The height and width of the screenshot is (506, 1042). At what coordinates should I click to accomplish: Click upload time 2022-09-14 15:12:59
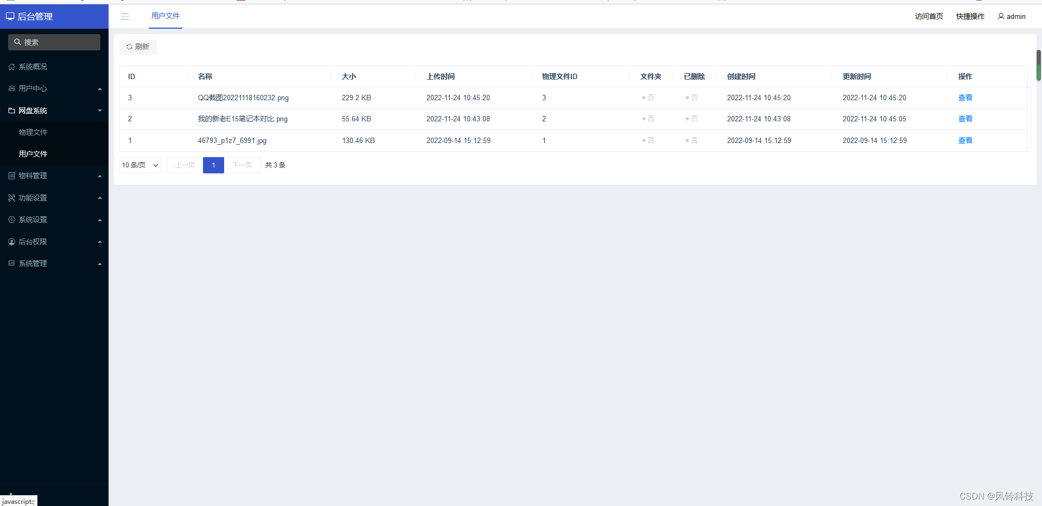click(x=459, y=140)
